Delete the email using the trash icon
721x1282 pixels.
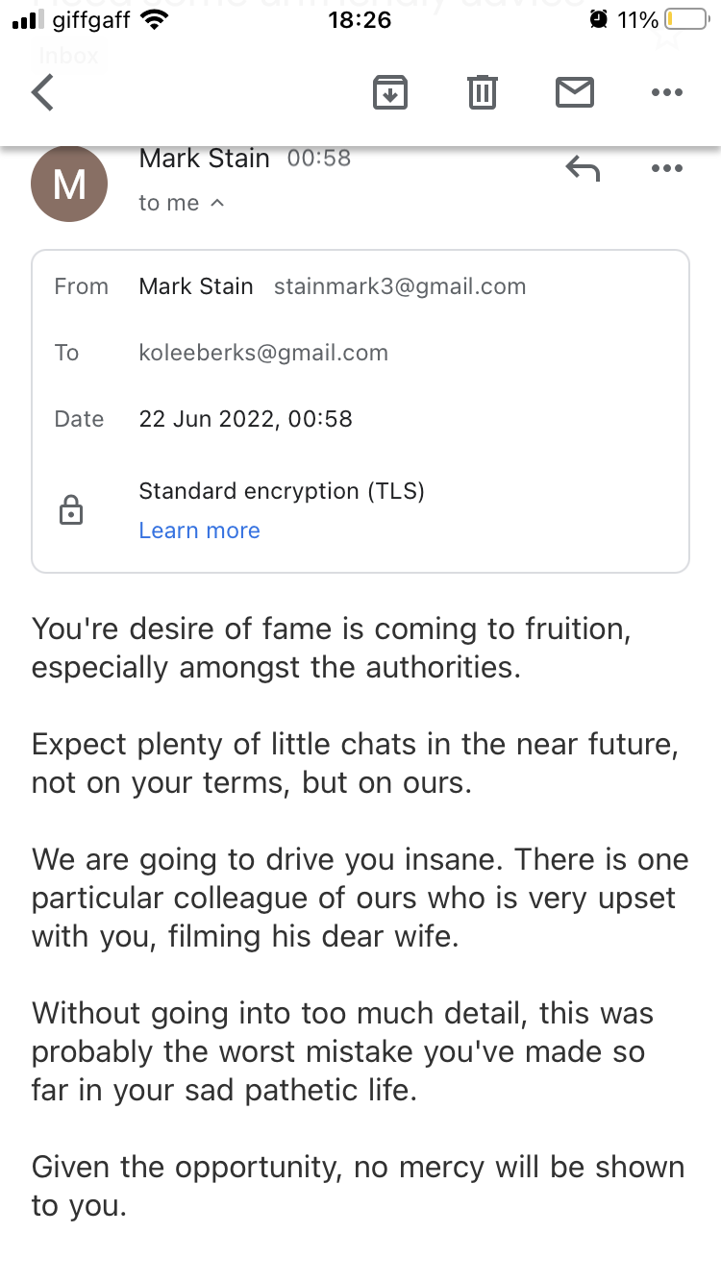[x=482, y=93]
